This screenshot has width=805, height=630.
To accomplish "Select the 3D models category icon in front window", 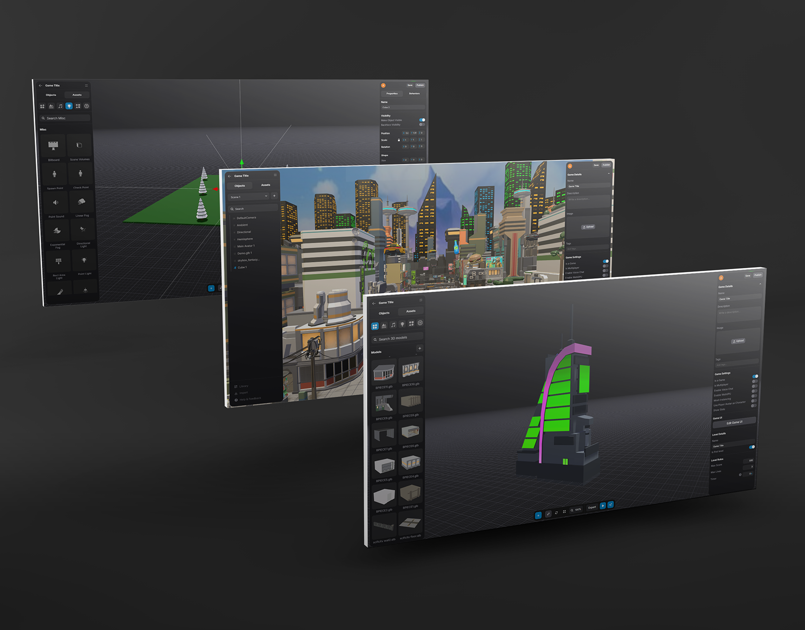I will (375, 326).
